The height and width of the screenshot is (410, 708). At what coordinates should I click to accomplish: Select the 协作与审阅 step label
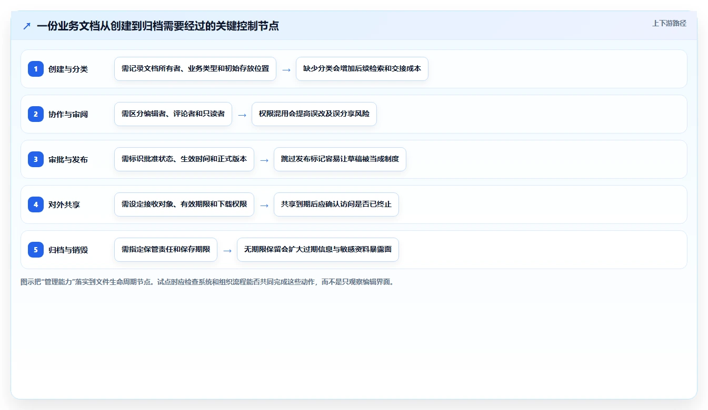(68, 114)
